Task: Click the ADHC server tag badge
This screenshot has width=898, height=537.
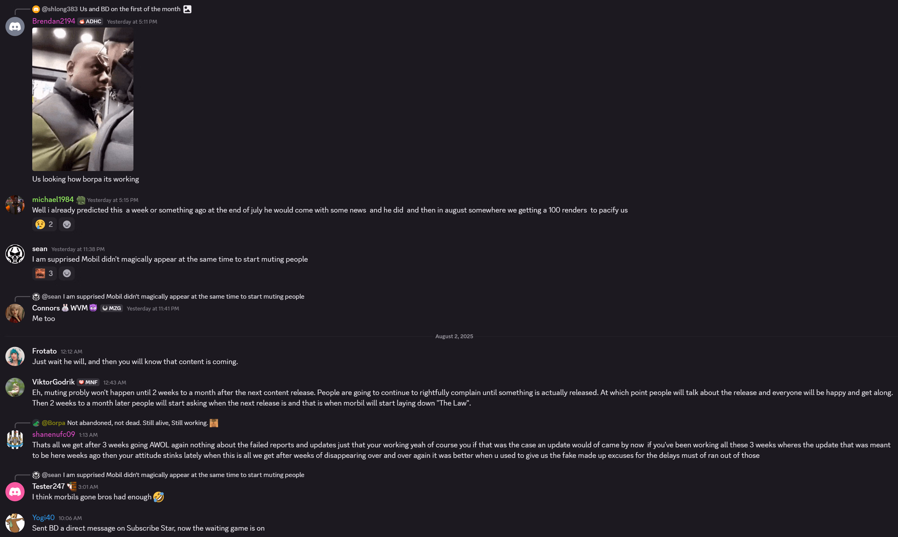Action: click(x=90, y=21)
